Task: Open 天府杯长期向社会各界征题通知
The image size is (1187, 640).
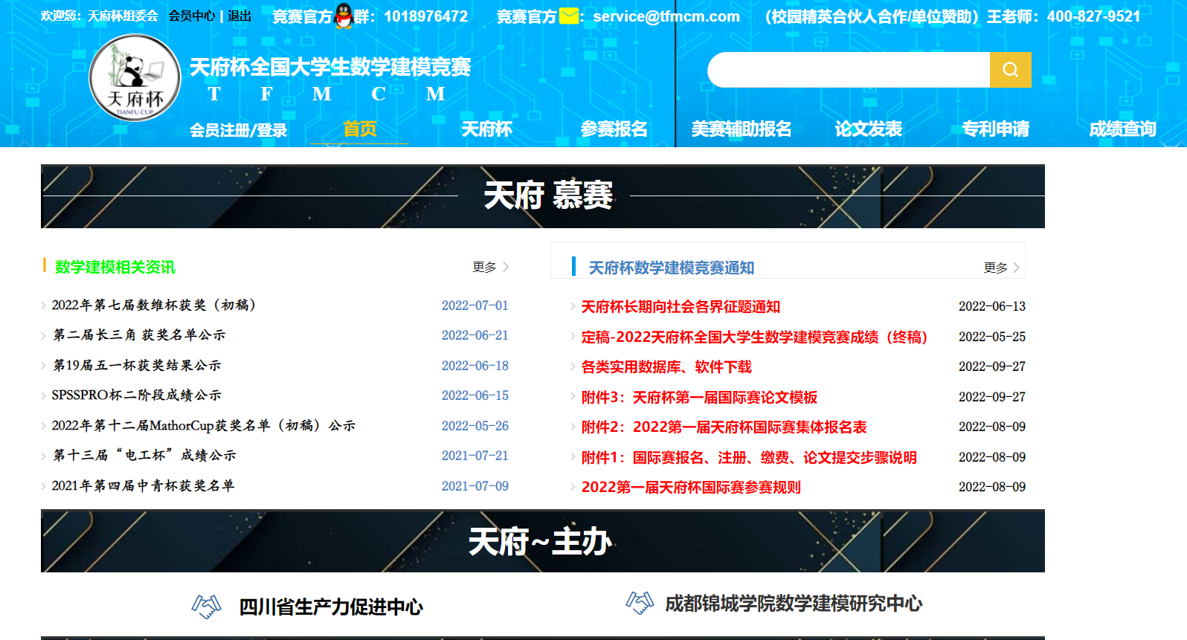Action: tap(681, 307)
